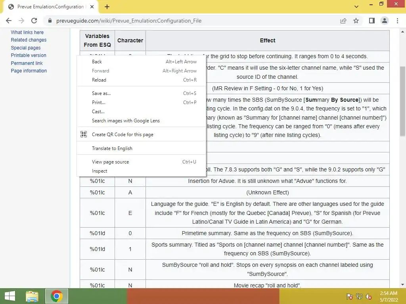
Task: Choose Print... in the context menu
Action: pos(142,103)
